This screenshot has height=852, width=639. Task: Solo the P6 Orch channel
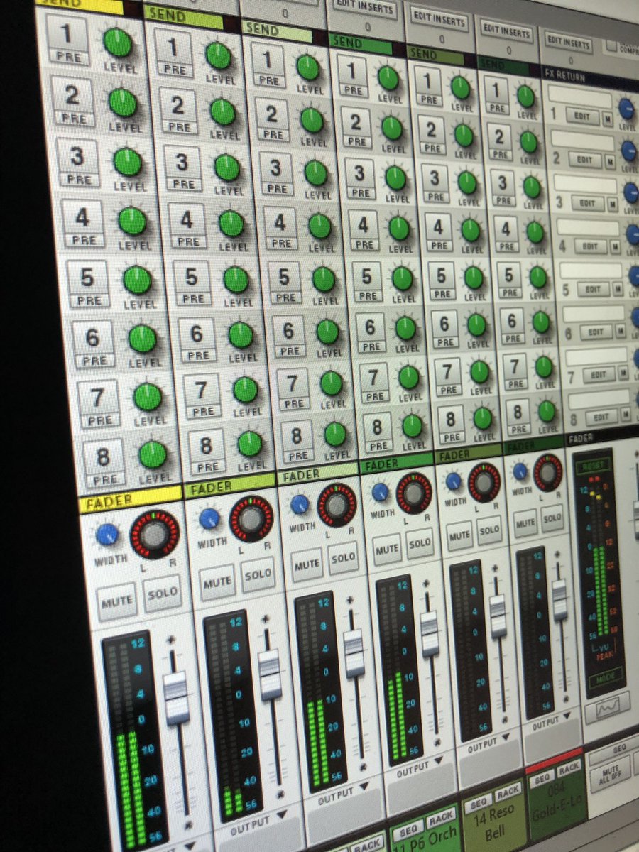tap(419, 543)
